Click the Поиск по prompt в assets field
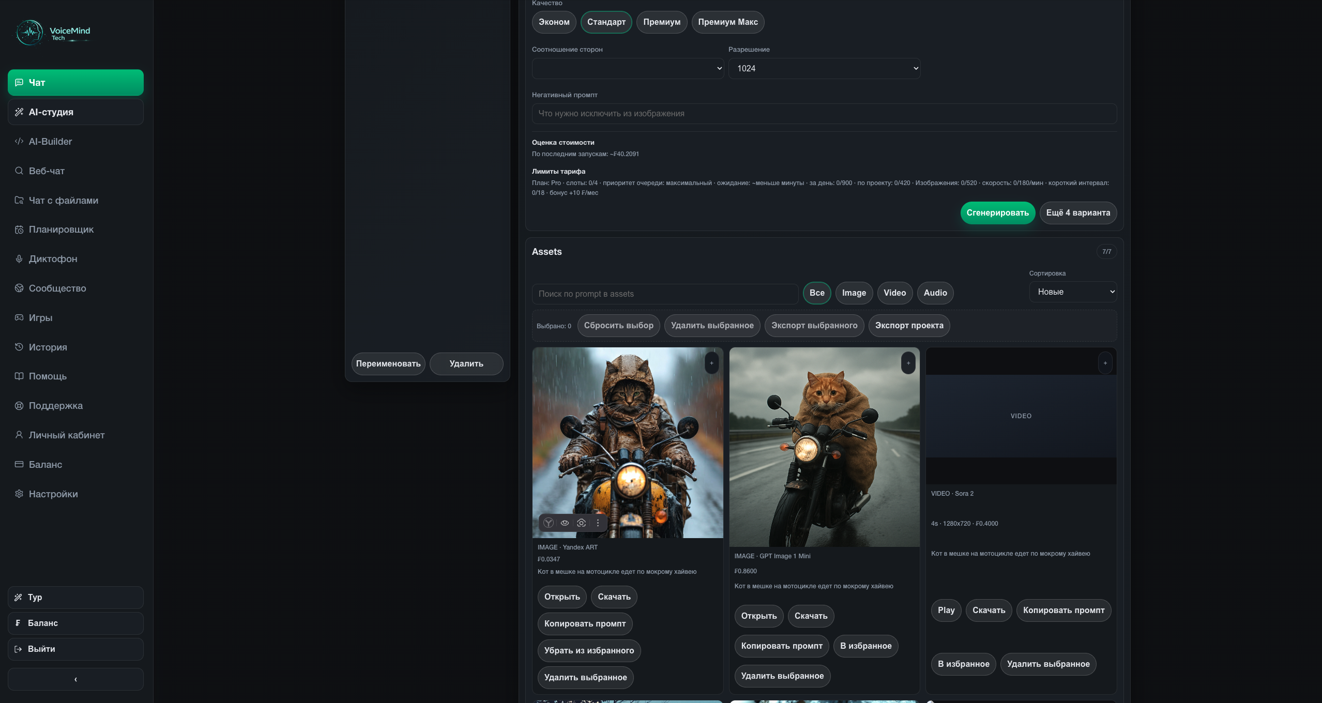The height and width of the screenshot is (703, 1322). (x=665, y=294)
